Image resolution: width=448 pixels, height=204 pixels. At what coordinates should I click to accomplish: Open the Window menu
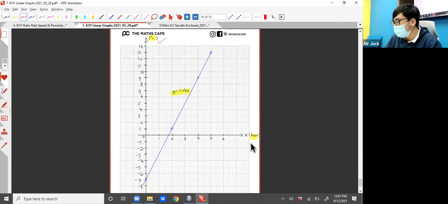pos(57,9)
